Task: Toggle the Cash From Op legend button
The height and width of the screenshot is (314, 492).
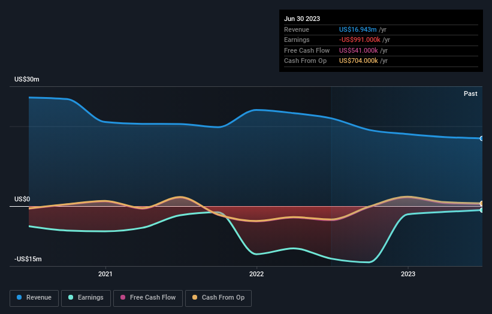Action: tap(218, 298)
